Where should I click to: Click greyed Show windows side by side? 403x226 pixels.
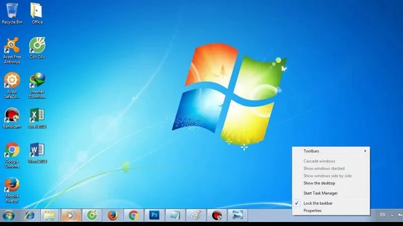(x=331, y=176)
